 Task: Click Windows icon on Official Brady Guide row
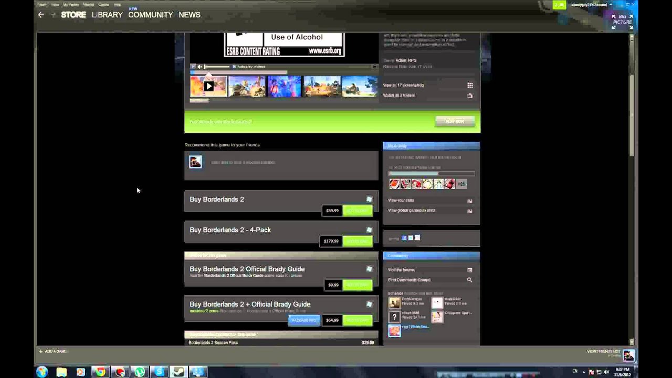tap(369, 269)
